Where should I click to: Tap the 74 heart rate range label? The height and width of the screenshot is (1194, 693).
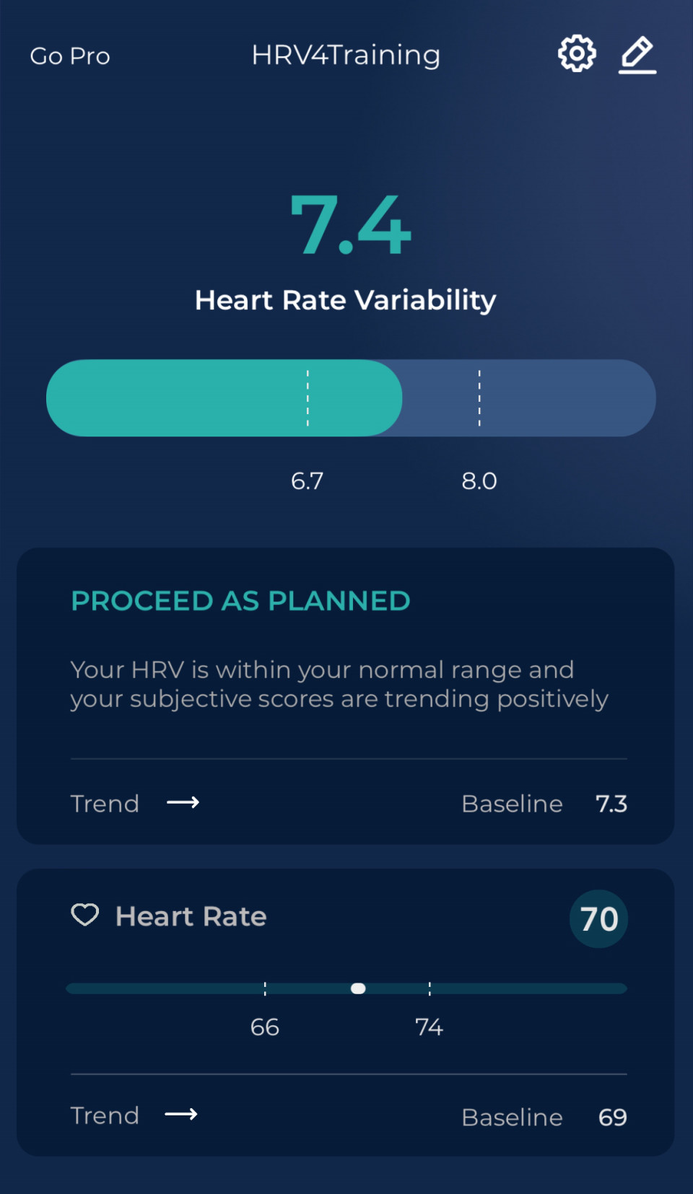tap(429, 1027)
